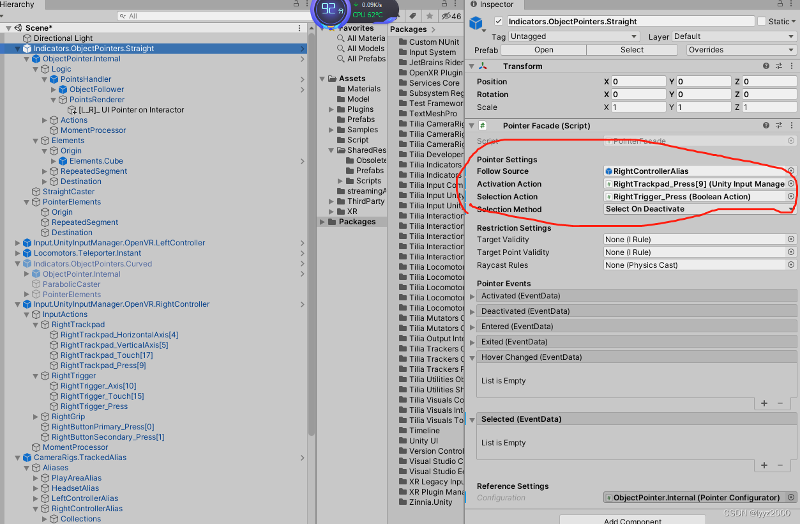
Task: Remove a listener from Hover Changed event
Action: (x=780, y=403)
